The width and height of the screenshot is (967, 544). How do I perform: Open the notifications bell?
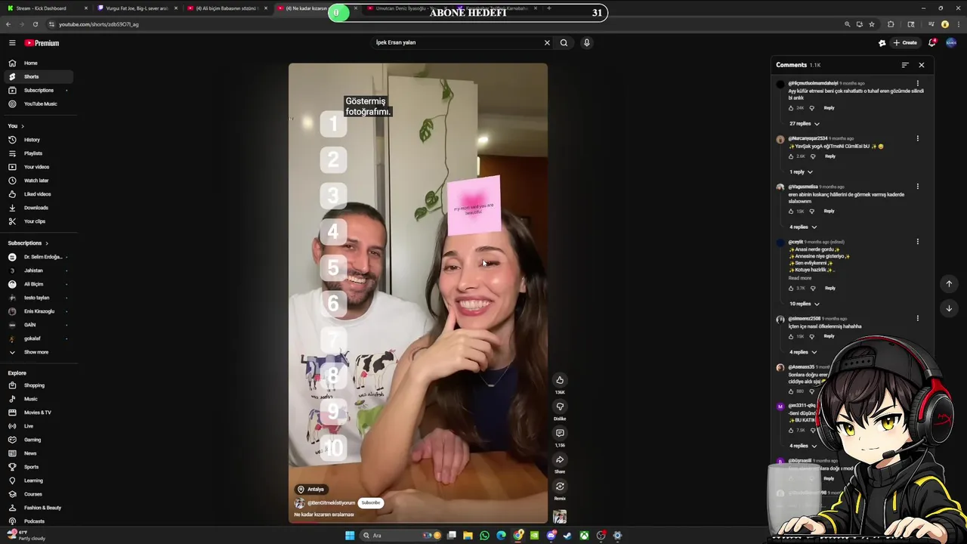[932, 43]
